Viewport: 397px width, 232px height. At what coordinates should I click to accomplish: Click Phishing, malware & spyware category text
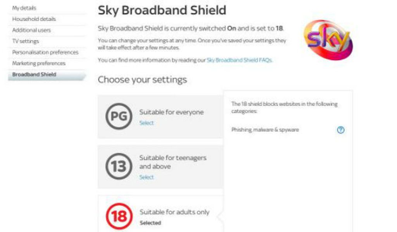pyautogui.click(x=265, y=130)
